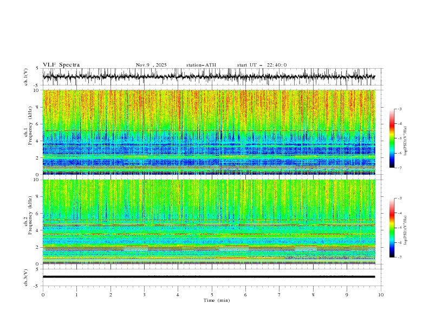Click the time axis tick label "7"
This screenshot has width=429, height=331.
point(279,295)
